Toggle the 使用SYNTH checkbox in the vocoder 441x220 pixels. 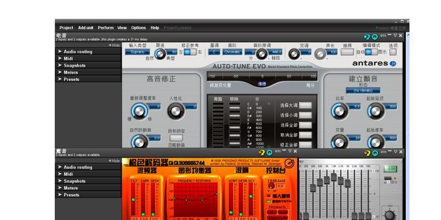[268, 201]
